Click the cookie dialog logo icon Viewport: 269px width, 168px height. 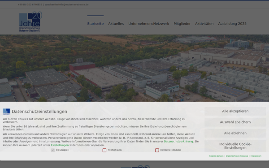6,112
